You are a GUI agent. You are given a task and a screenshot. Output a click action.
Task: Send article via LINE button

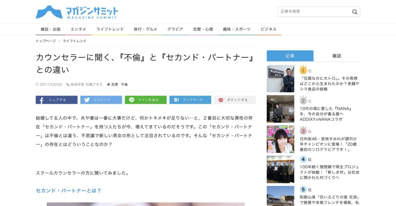[145, 100]
